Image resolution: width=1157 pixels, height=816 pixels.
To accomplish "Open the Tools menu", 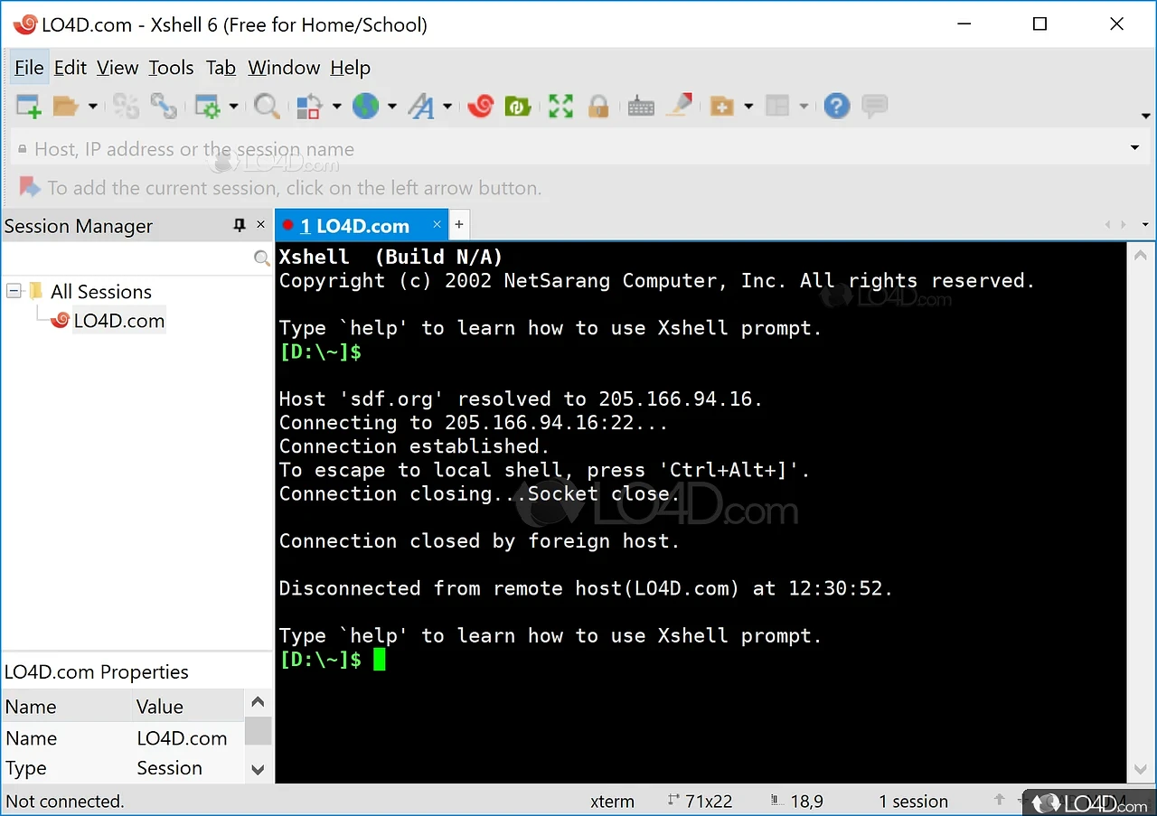I will pos(171,68).
